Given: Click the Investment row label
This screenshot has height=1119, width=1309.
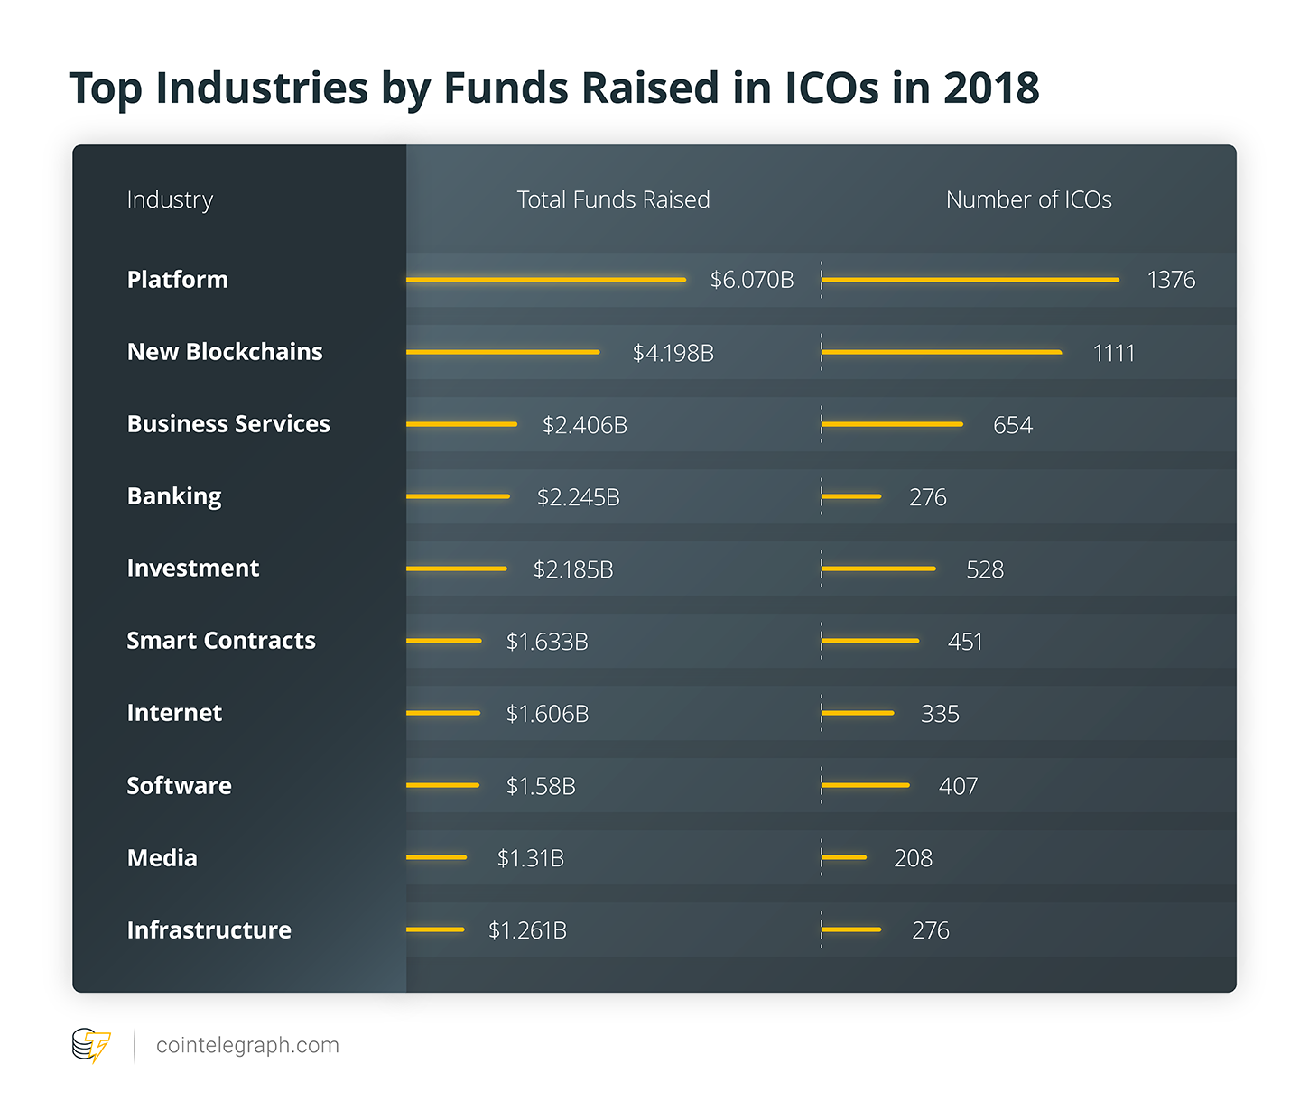Looking at the screenshot, I should tap(193, 569).
